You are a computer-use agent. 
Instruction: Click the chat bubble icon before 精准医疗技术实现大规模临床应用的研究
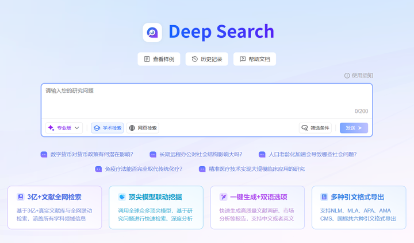202,169
